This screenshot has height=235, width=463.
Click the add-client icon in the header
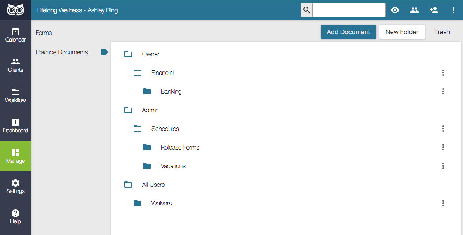[434, 10]
